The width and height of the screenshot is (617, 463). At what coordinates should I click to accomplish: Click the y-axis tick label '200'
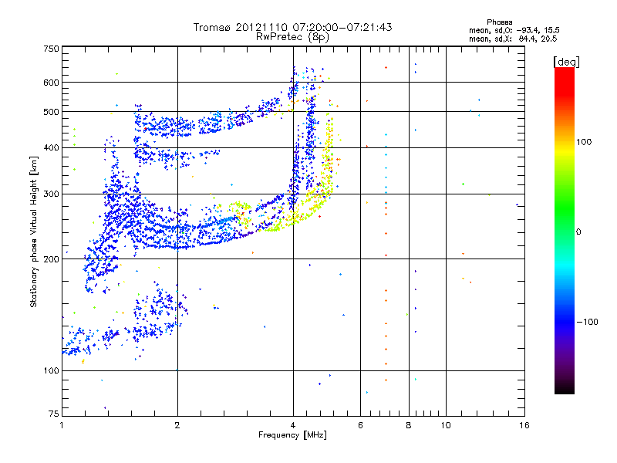51,259
